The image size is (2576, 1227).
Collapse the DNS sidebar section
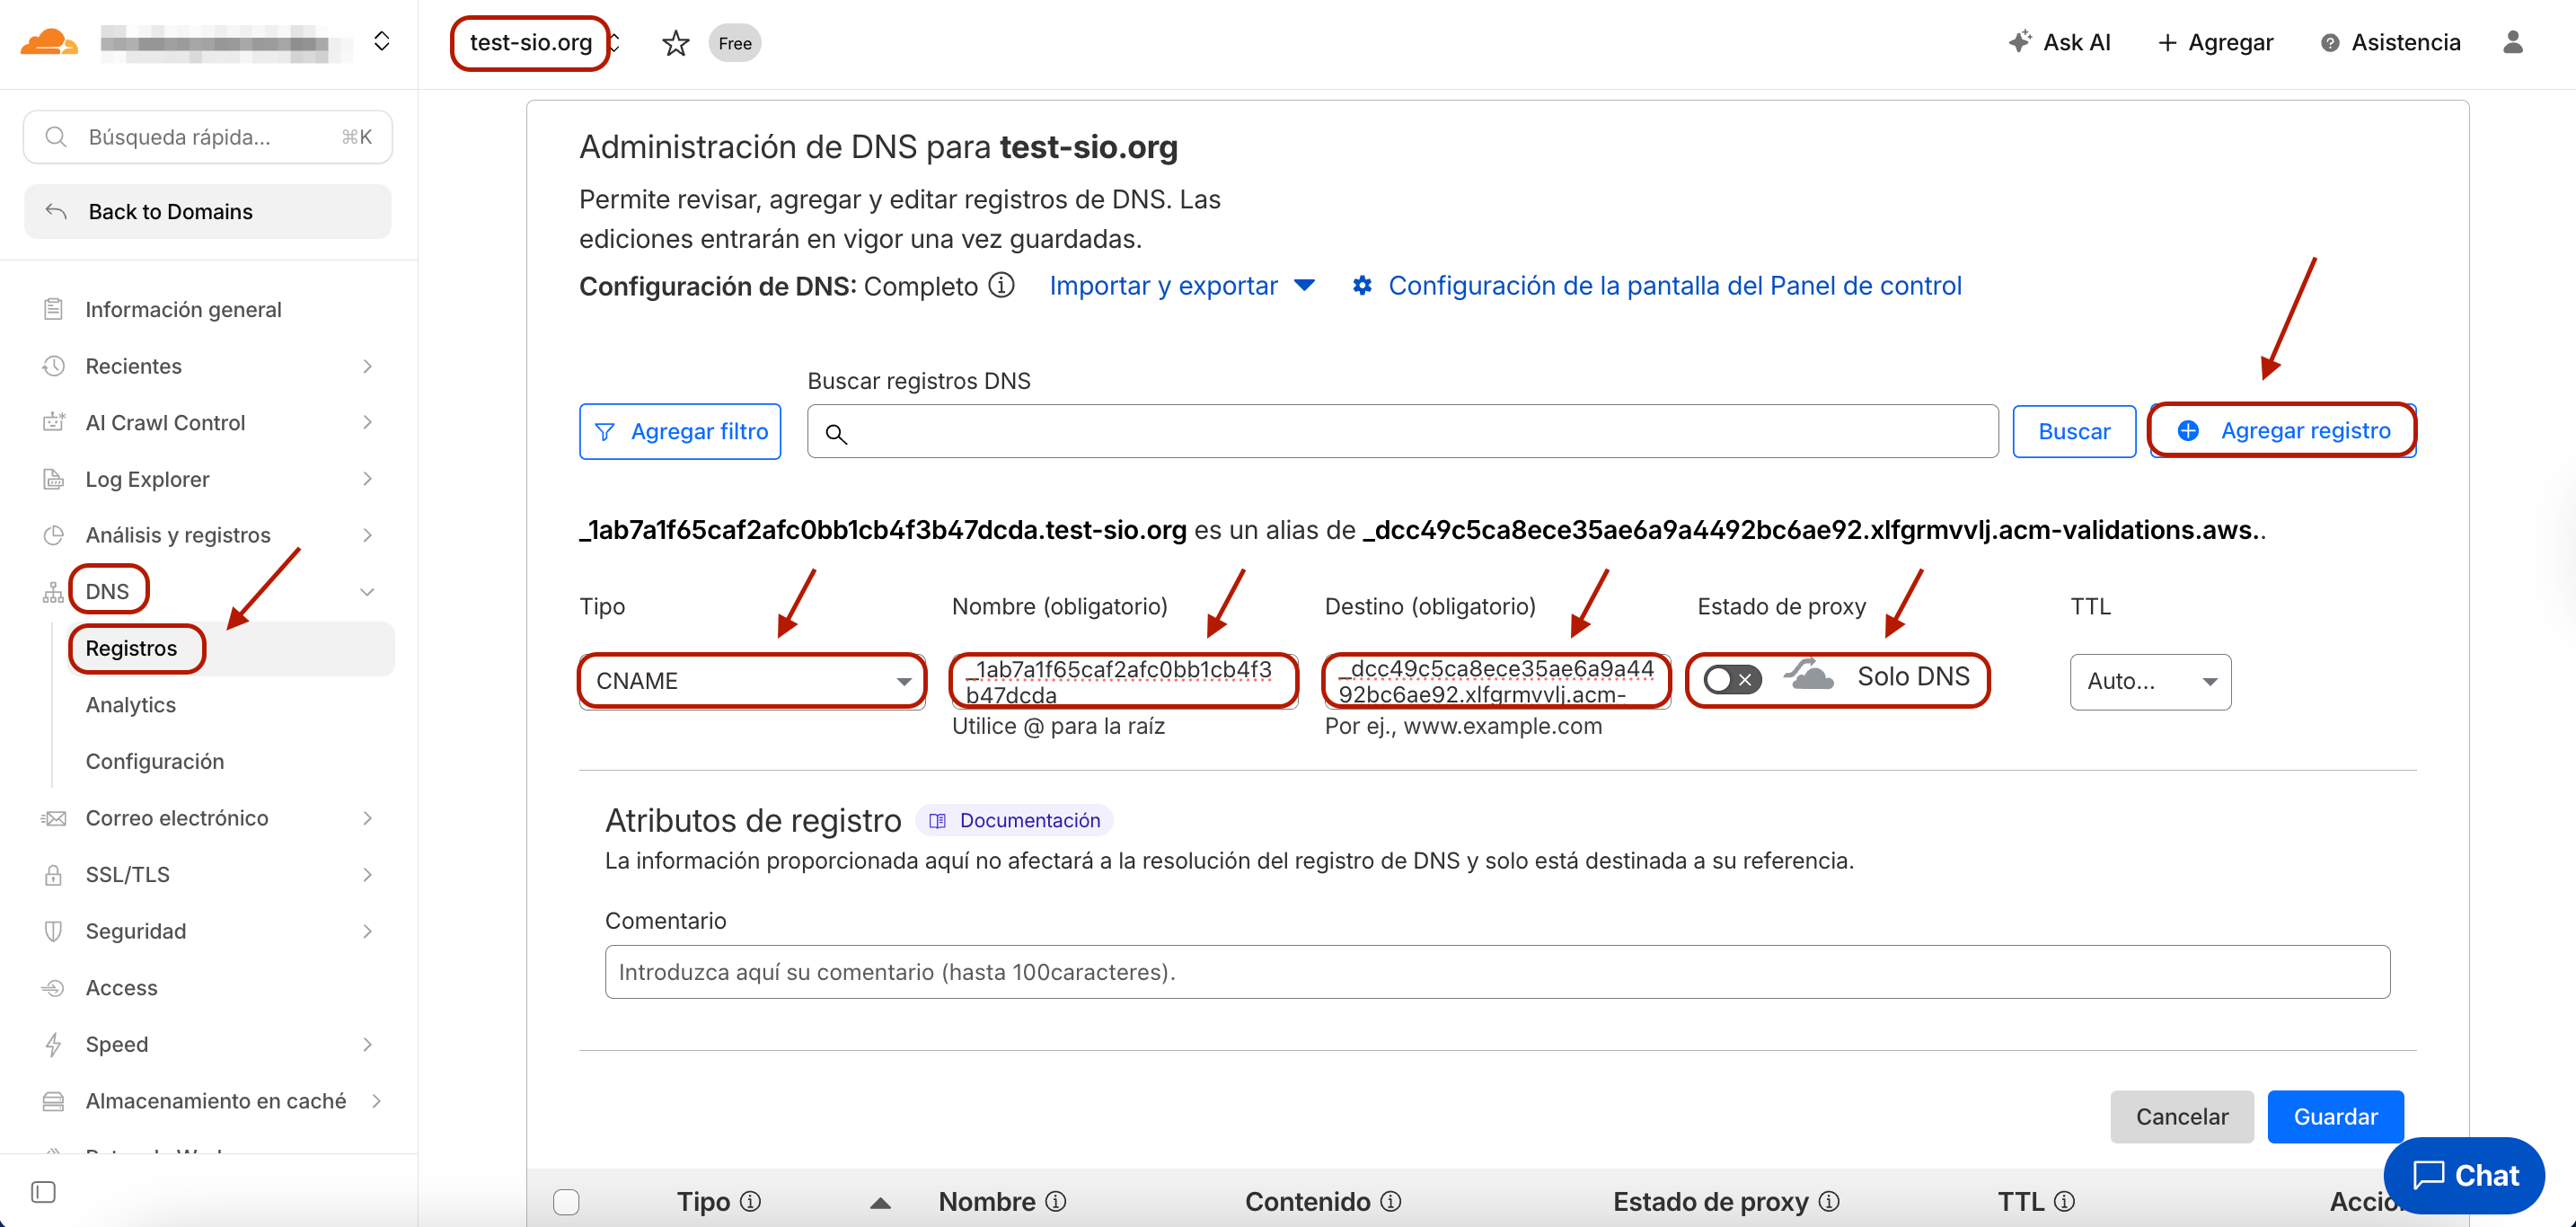367,592
